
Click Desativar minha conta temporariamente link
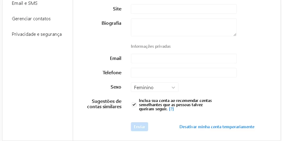217,127
